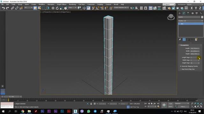Activate the Select and Link tool

(x=12, y=8)
